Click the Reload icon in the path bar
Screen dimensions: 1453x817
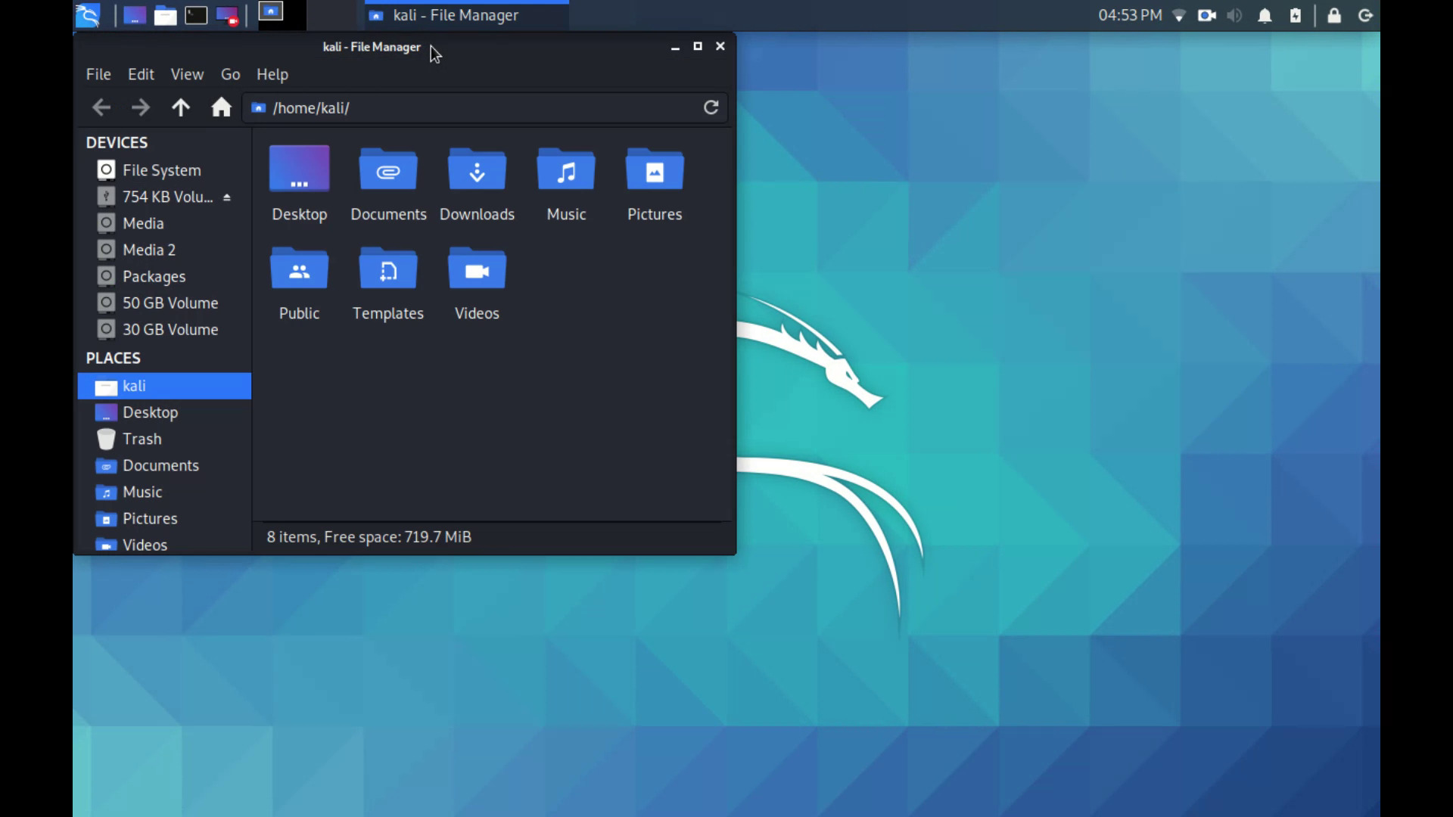click(x=711, y=107)
